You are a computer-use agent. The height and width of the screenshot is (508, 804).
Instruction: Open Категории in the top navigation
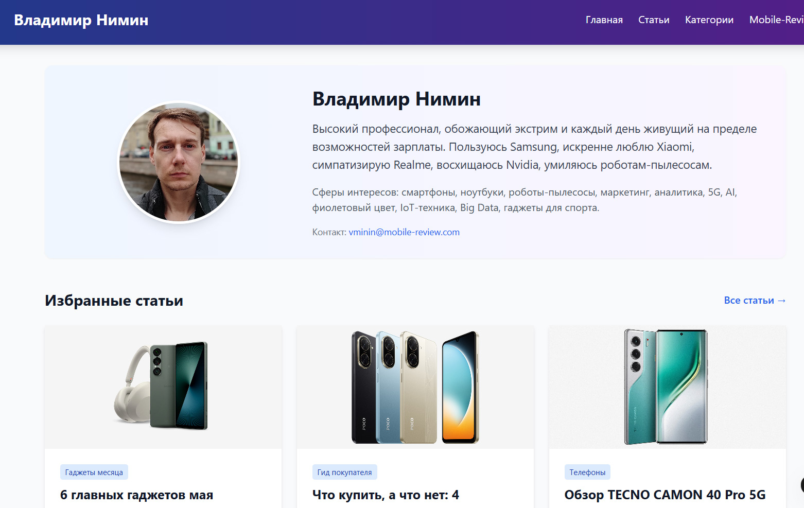click(x=709, y=20)
